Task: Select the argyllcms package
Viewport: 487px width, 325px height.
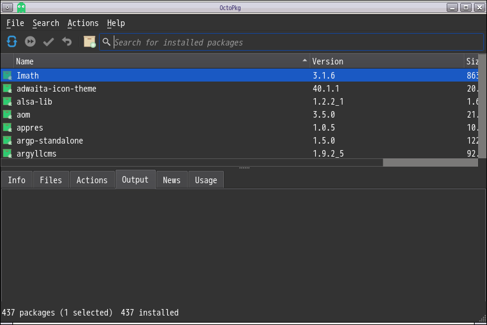Action: pos(239,154)
